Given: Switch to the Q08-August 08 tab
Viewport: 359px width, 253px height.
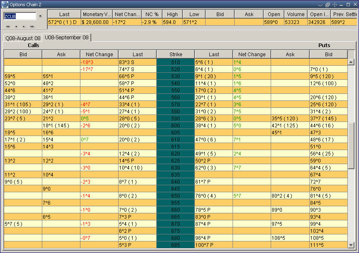Looking at the screenshot, I should (x=23, y=38).
